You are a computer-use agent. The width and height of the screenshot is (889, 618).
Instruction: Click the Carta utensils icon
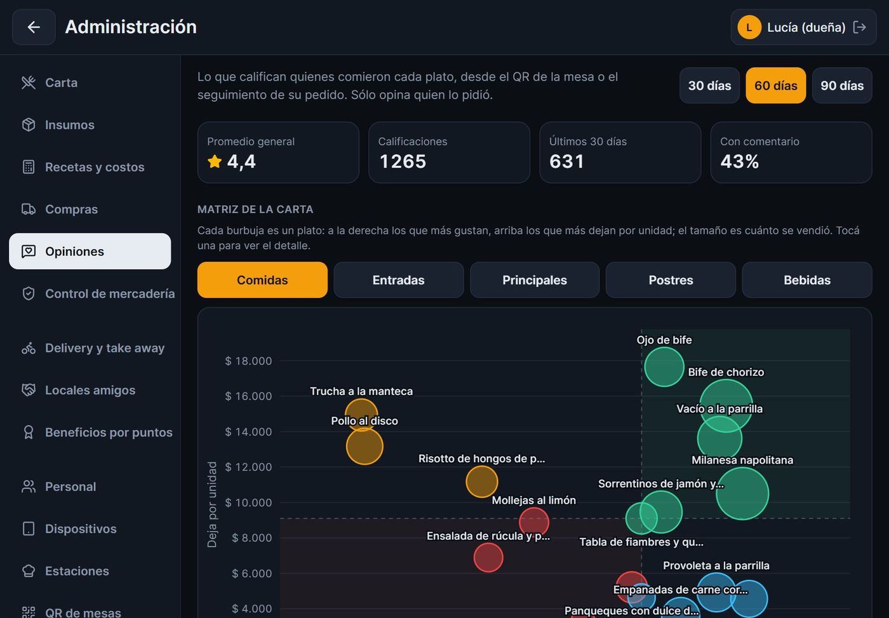[x=29, y=83]
